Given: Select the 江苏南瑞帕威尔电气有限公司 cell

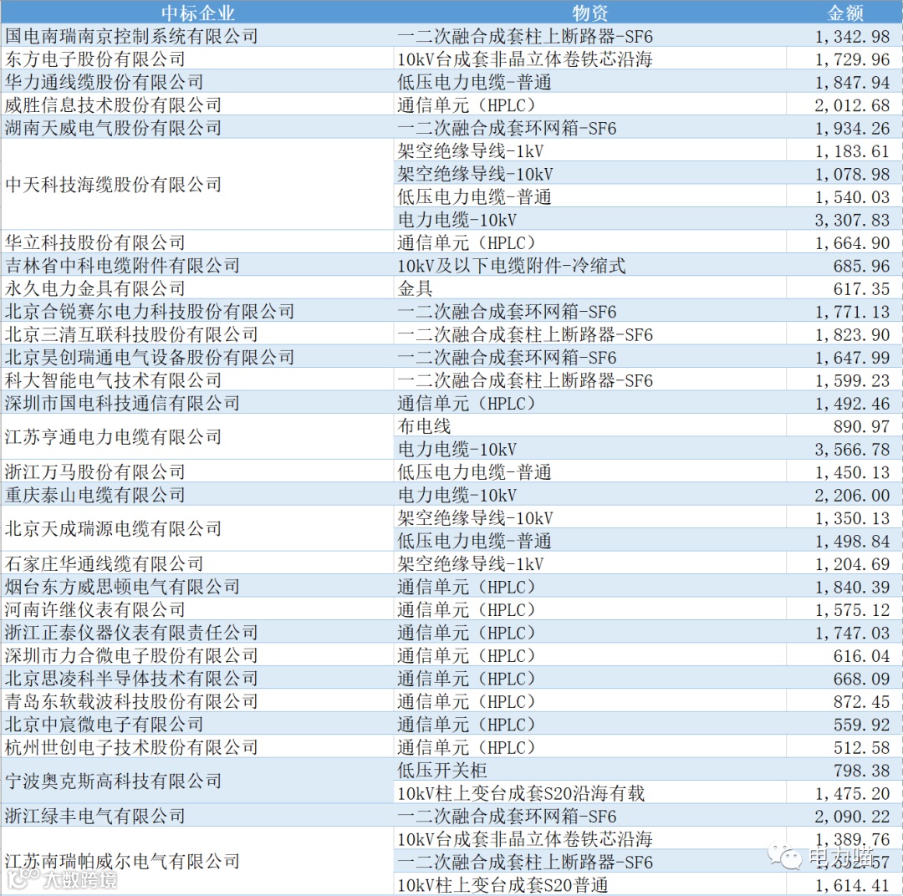Looking at the screenshot, I should click(x=197, y=860).
